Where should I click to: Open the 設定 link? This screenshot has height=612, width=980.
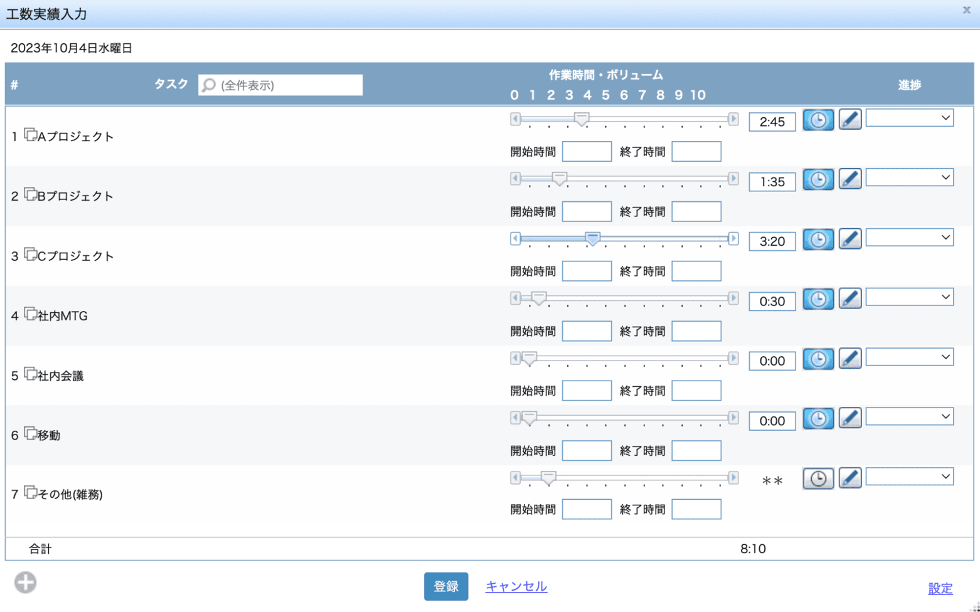tap(940, 588)
